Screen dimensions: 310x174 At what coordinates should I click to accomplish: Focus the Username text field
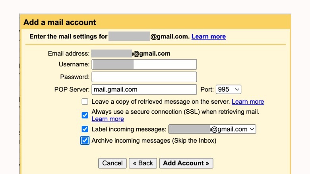[x=144, y=64]
